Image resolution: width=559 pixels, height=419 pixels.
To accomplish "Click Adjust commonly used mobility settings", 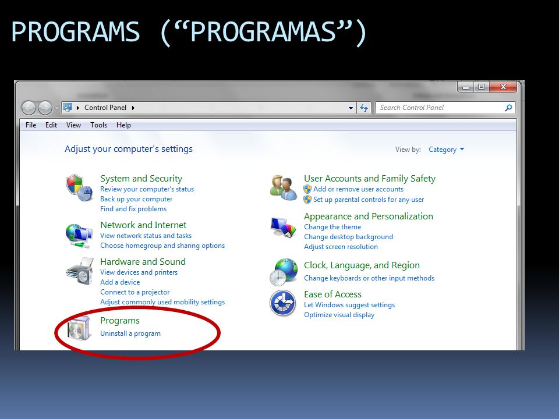I will [162, 302].
